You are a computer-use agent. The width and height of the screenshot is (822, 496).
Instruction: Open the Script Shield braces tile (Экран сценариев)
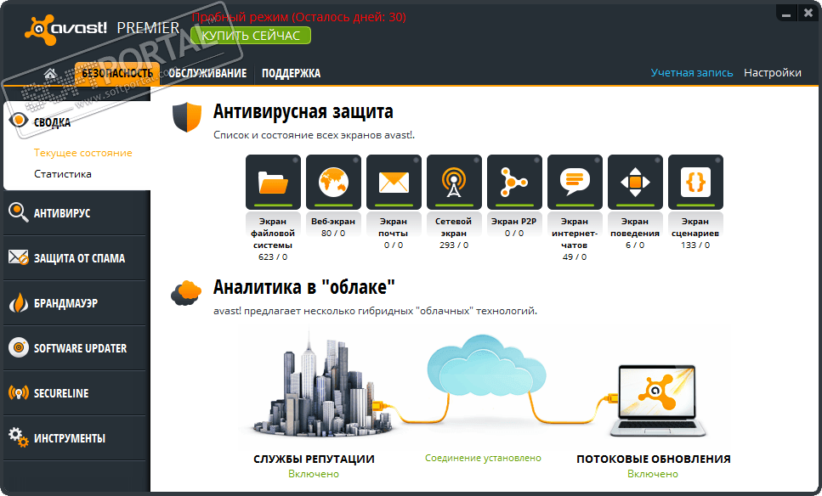coord(695,183)
